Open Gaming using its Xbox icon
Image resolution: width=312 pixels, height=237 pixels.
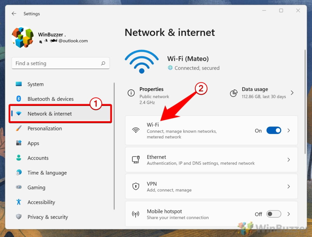click(19, 187)
